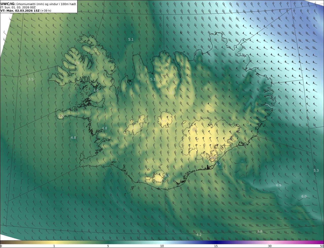Click the "6.8" value label on the map

[304, 197]
